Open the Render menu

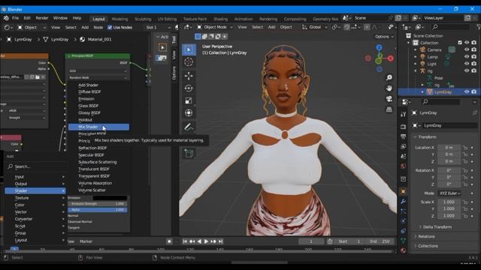[x=42, y=18]
